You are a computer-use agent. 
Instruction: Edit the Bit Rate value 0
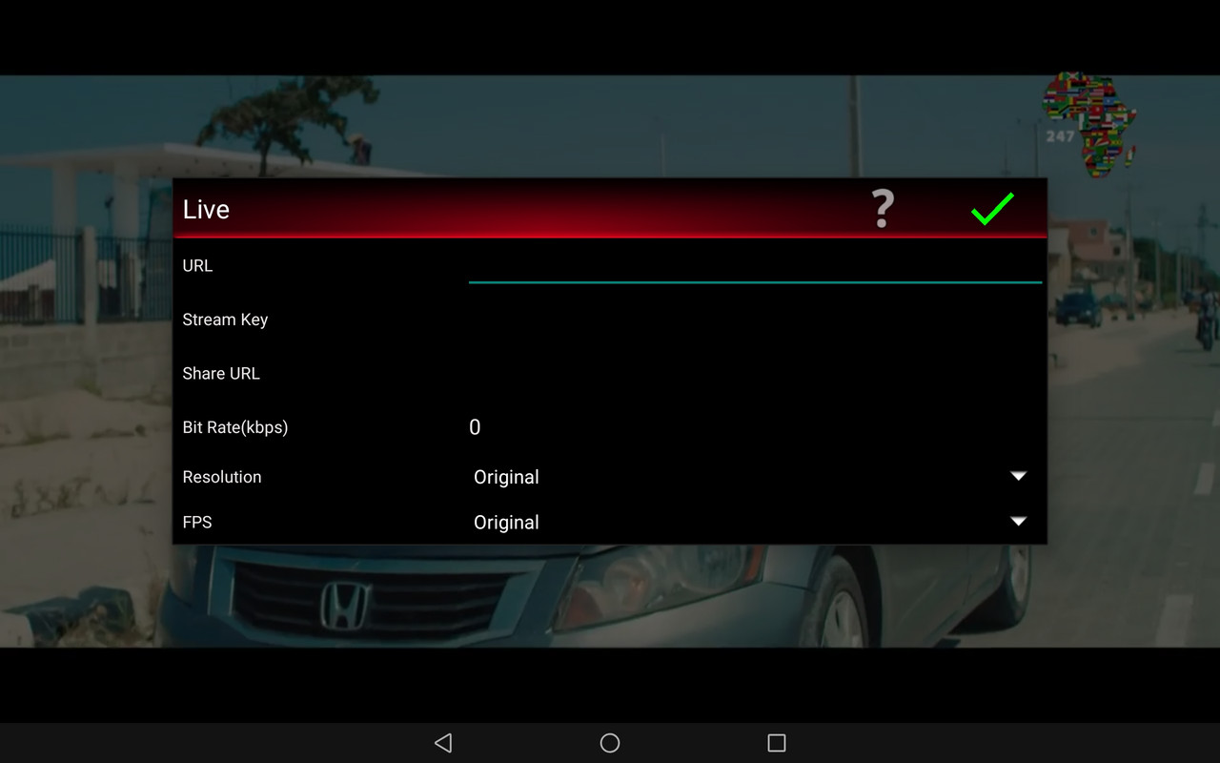pos(755,427)
